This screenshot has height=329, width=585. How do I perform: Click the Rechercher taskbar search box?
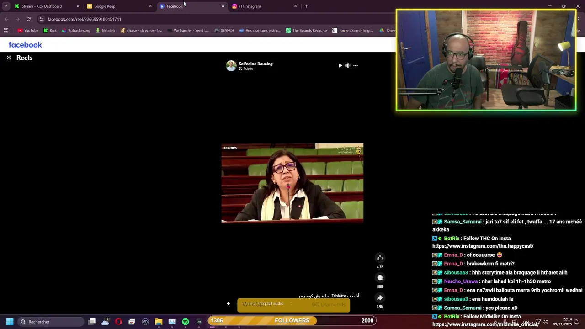coord(50,322)
